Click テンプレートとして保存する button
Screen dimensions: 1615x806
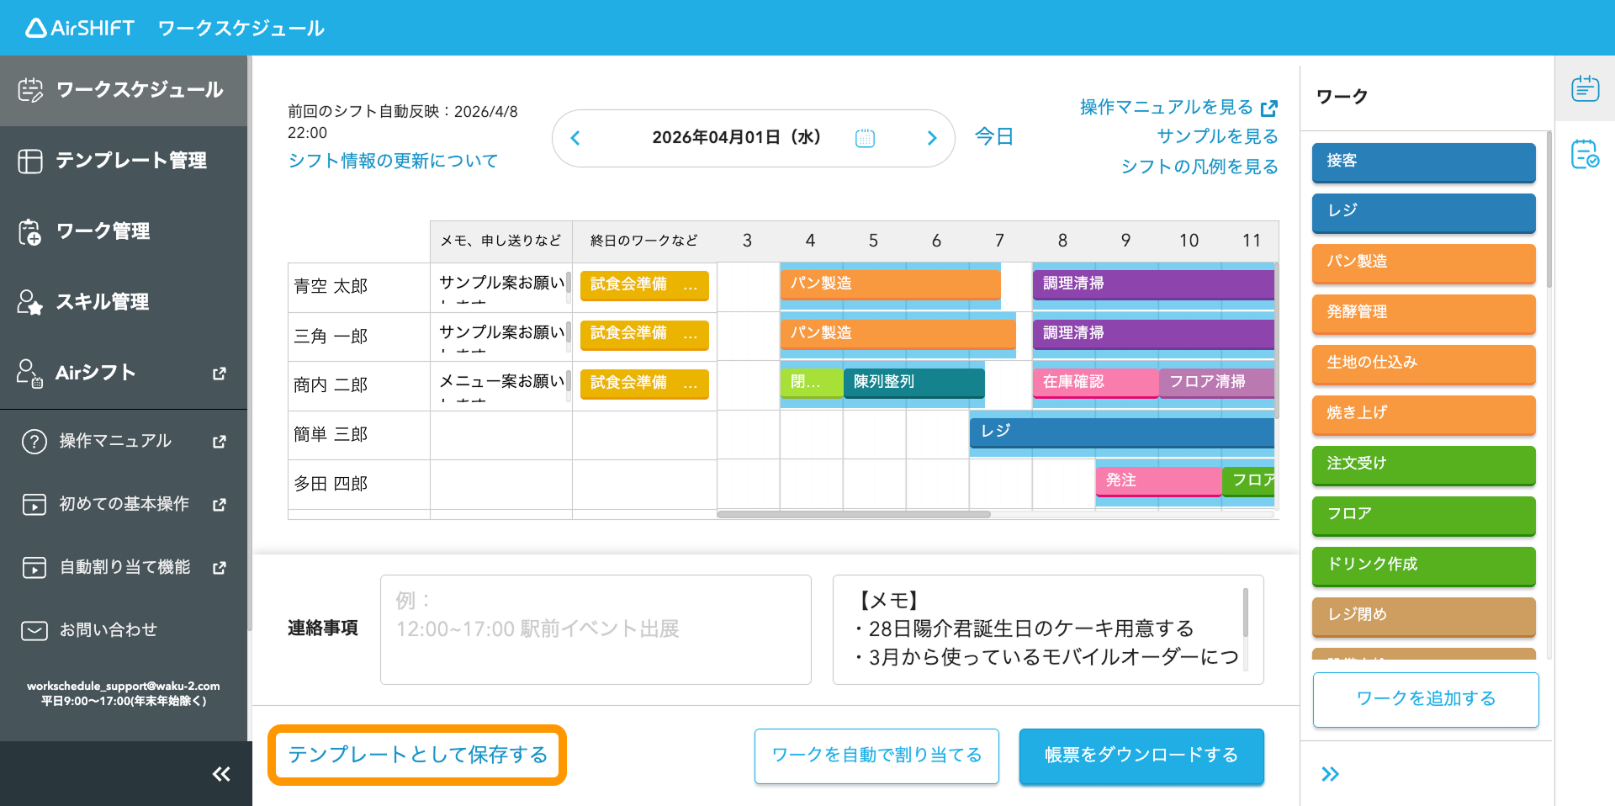pyautogui.click(x=417, y=755)
